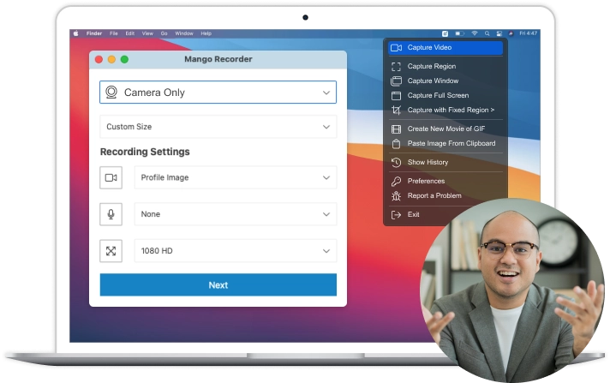Open the Window menu in menu bar
Screen dimensions: 610x383
(184, 33)
